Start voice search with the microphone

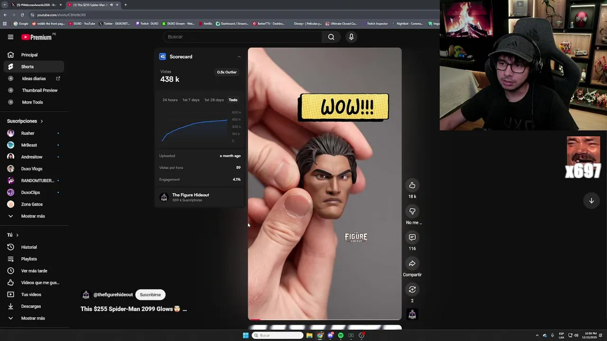351,37
